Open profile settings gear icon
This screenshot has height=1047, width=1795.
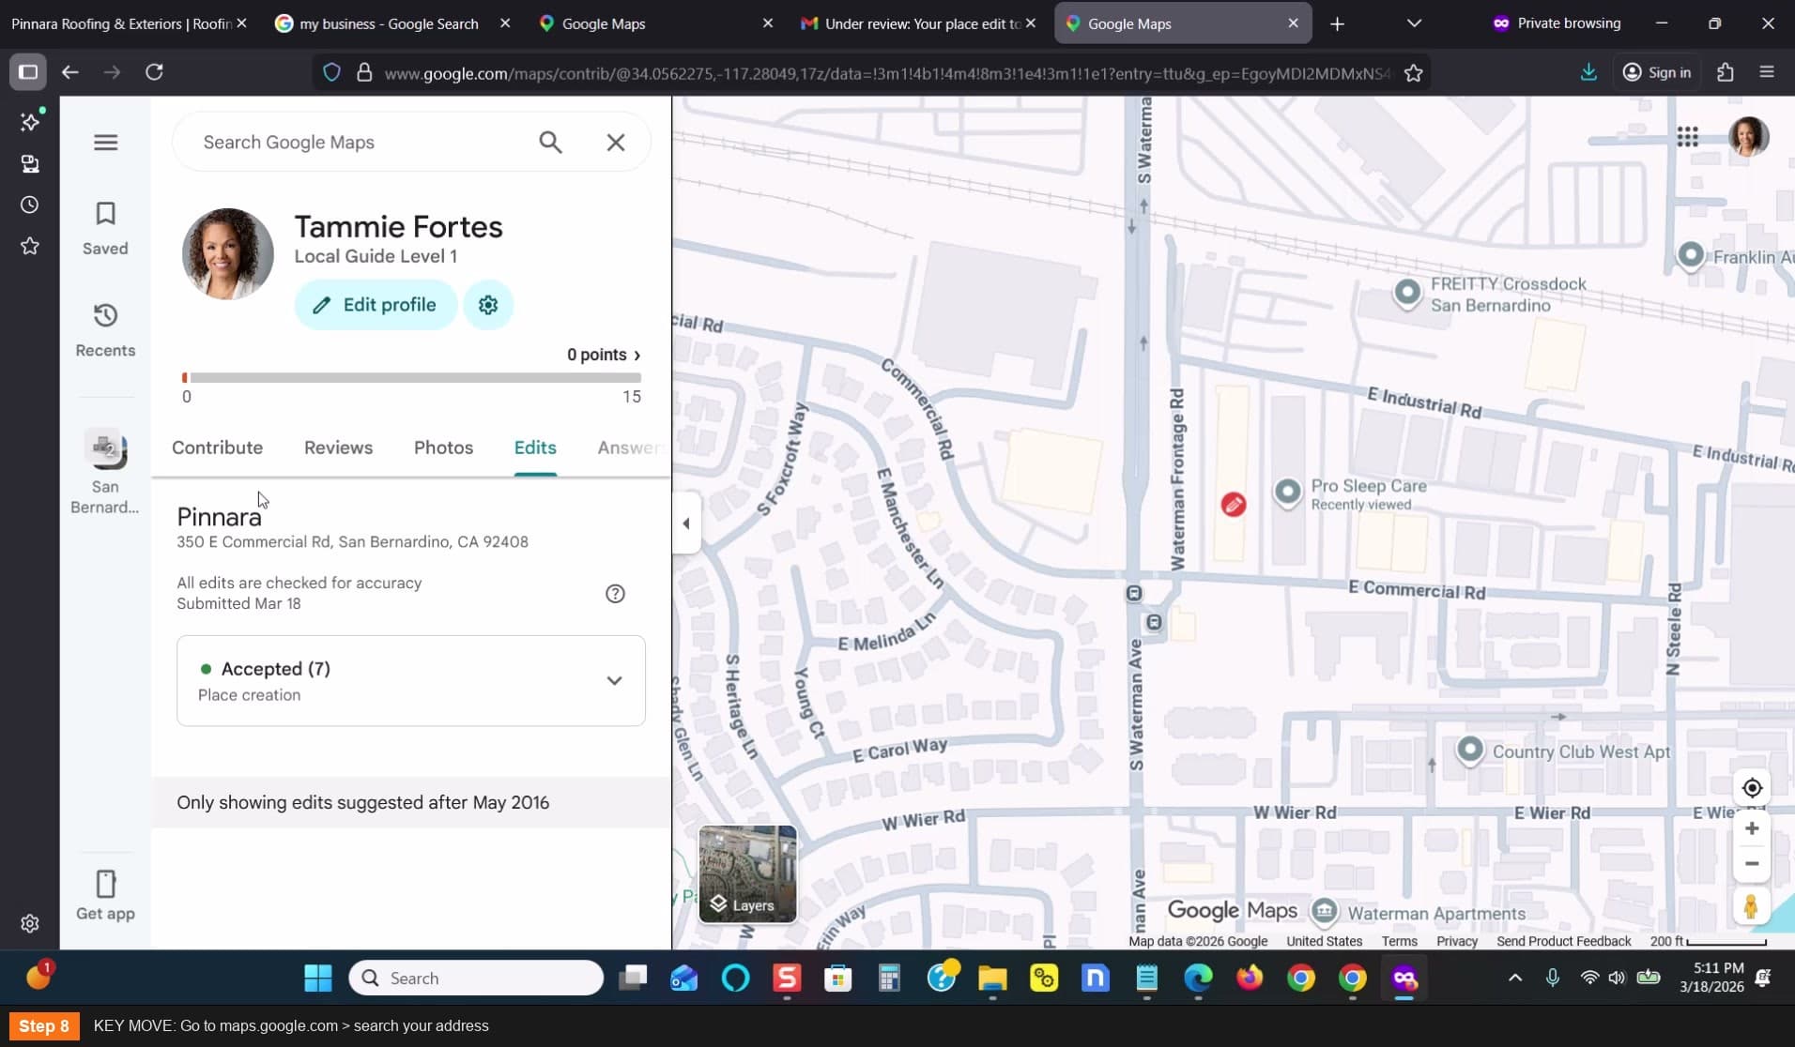click(488, 305)
